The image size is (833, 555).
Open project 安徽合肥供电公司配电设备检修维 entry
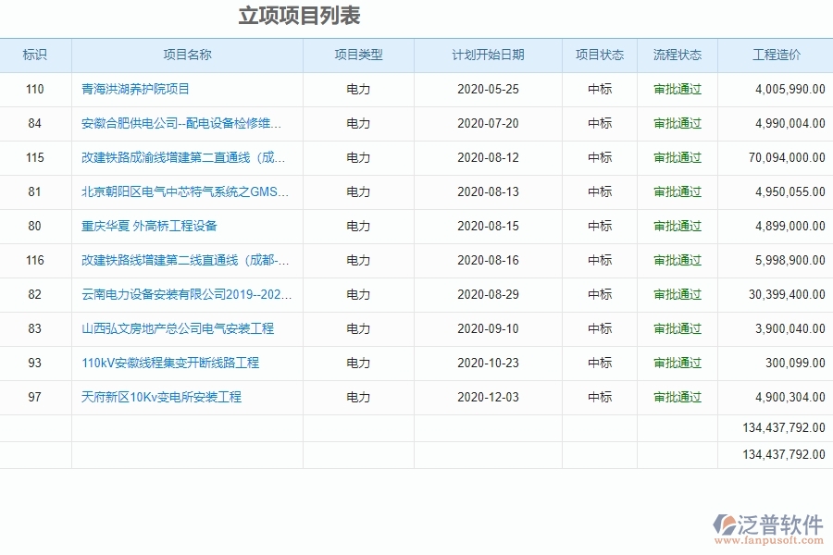(x=181, y=123)
